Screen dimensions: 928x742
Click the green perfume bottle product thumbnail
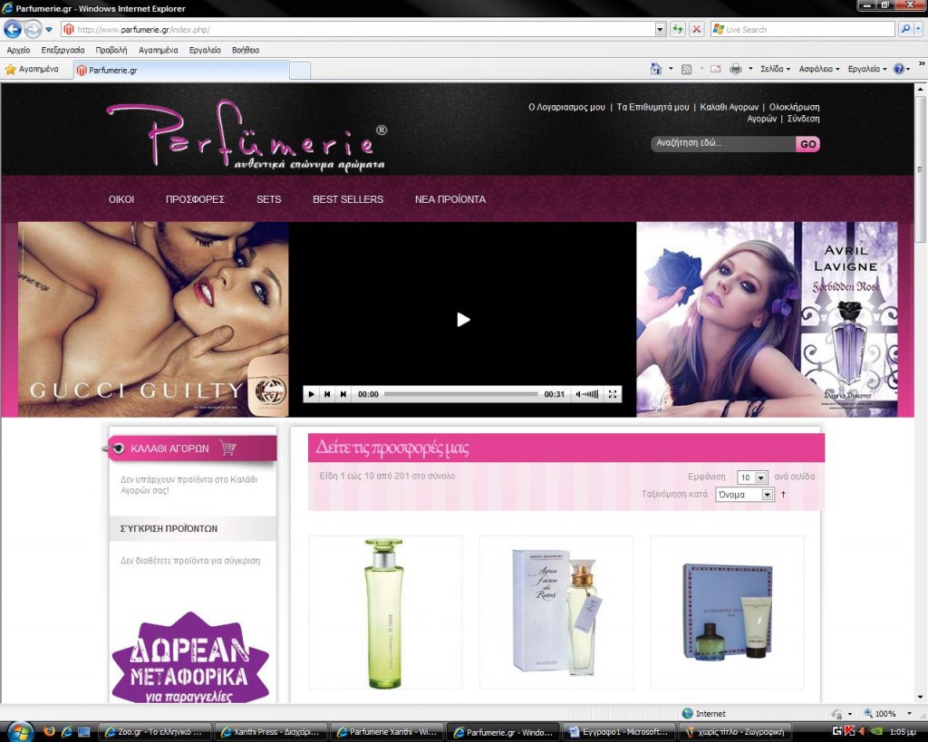(x=384, y=613)
